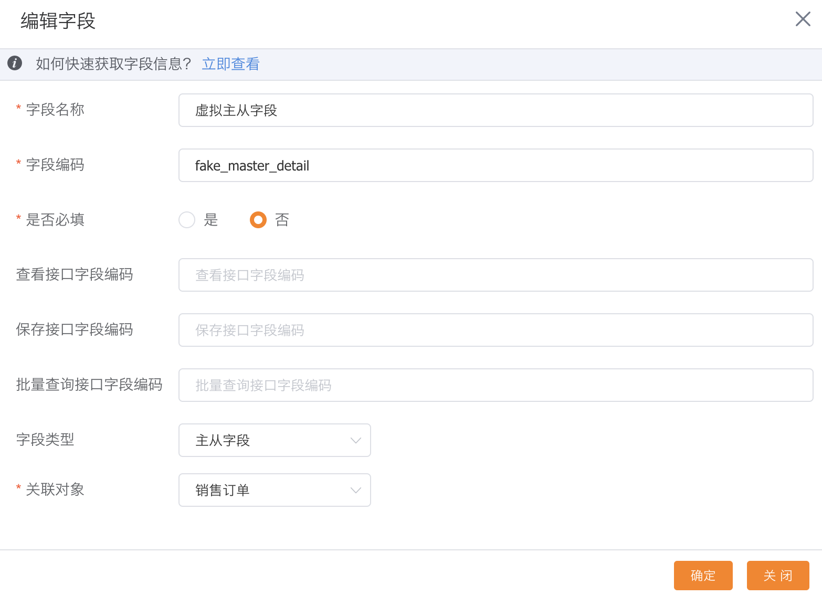Click the 查看接口字段编码 label
The width and height of the screenshot is (822, 596).
pos(75,274)
